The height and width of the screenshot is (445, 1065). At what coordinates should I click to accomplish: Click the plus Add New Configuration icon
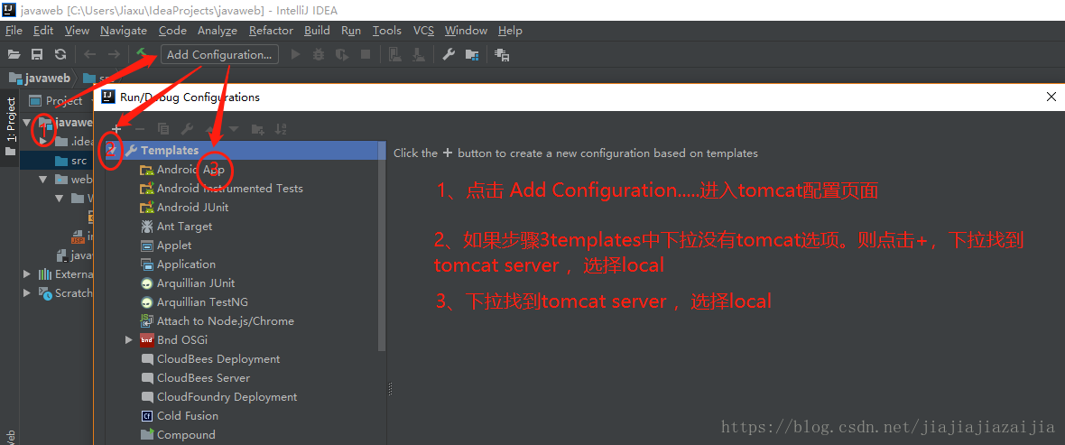coord(116,128)
